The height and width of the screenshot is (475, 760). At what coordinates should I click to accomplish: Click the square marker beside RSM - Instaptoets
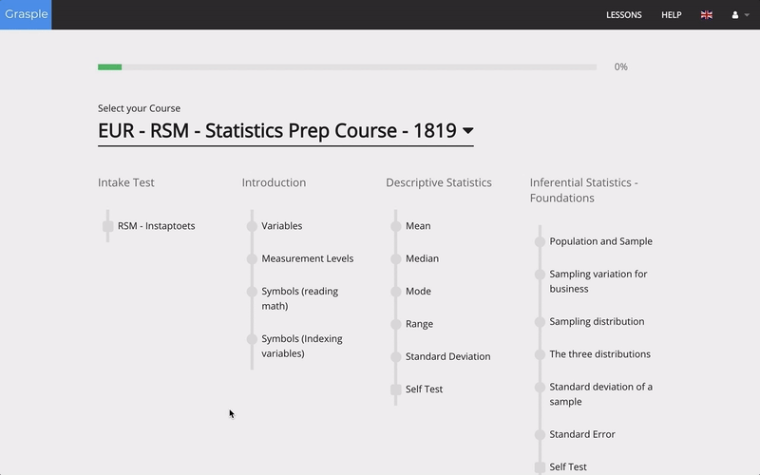pos(108,226)
